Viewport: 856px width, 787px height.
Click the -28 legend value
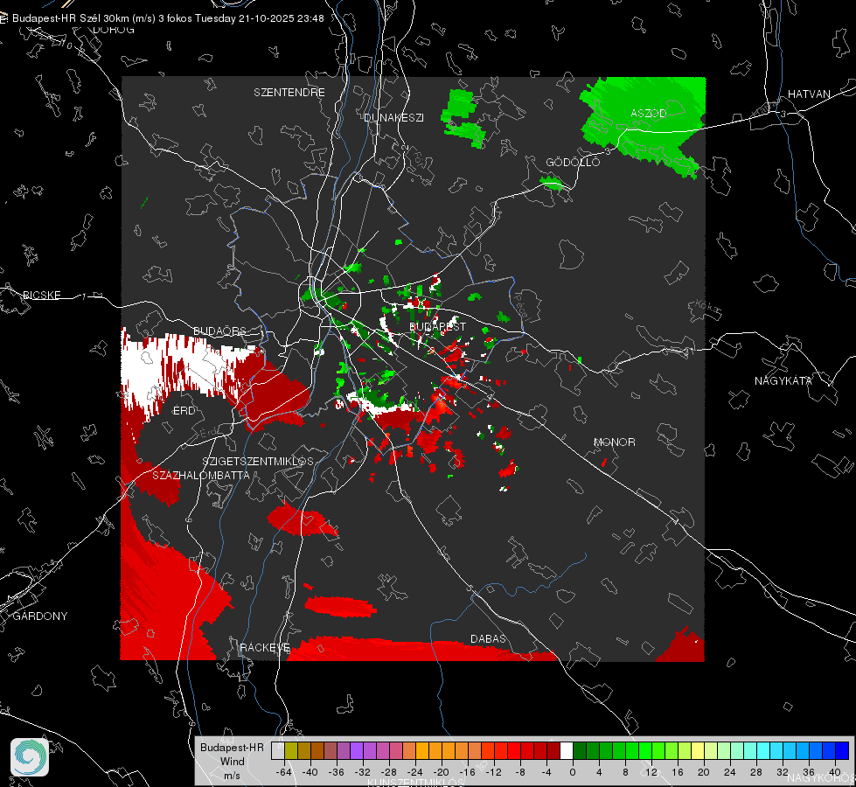389,772
